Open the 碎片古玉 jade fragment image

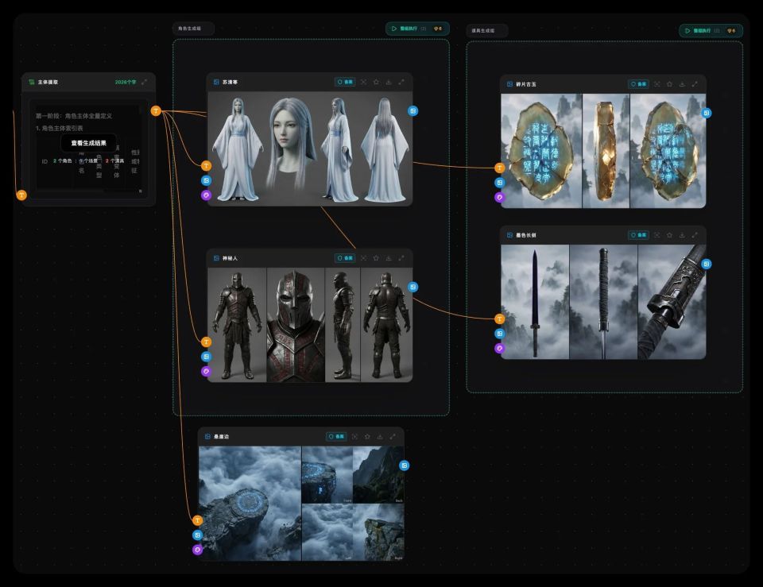[x=603, y=151]
